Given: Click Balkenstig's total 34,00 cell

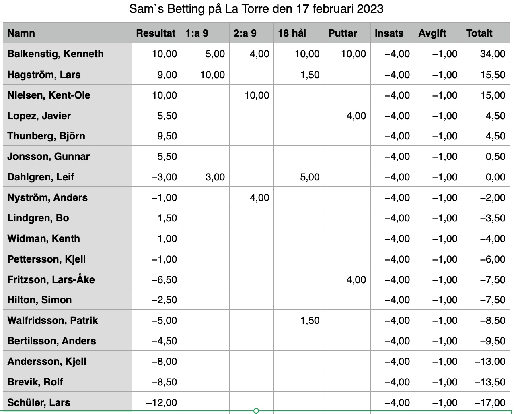Looking at the screenshot, I should pyautogui.click(x=486, y=54).
